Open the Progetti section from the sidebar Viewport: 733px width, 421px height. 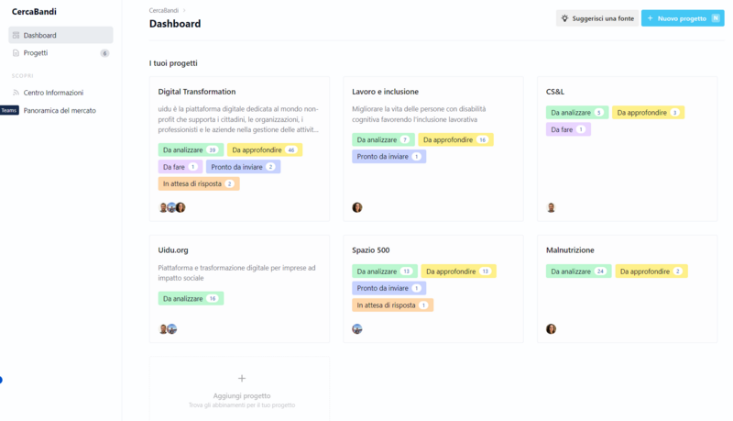click(36, 53)
